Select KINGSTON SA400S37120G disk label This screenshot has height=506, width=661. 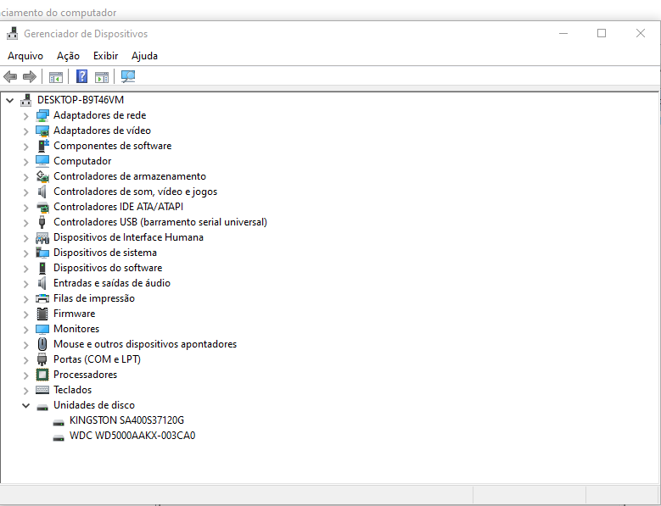tap(127, 420)
